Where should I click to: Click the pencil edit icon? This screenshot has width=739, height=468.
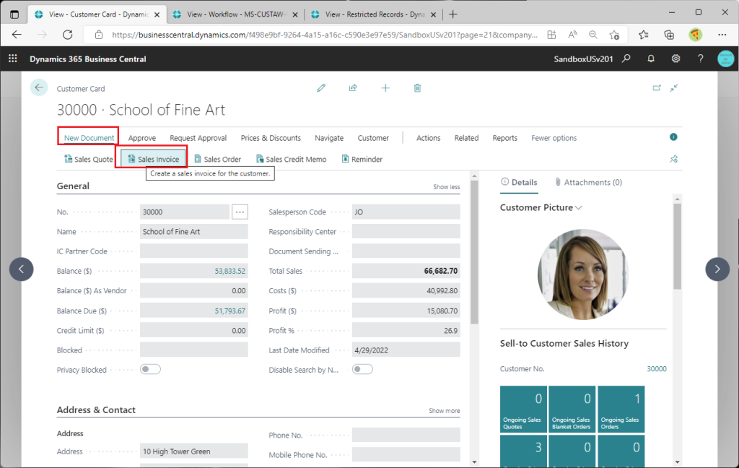(321, 88)
